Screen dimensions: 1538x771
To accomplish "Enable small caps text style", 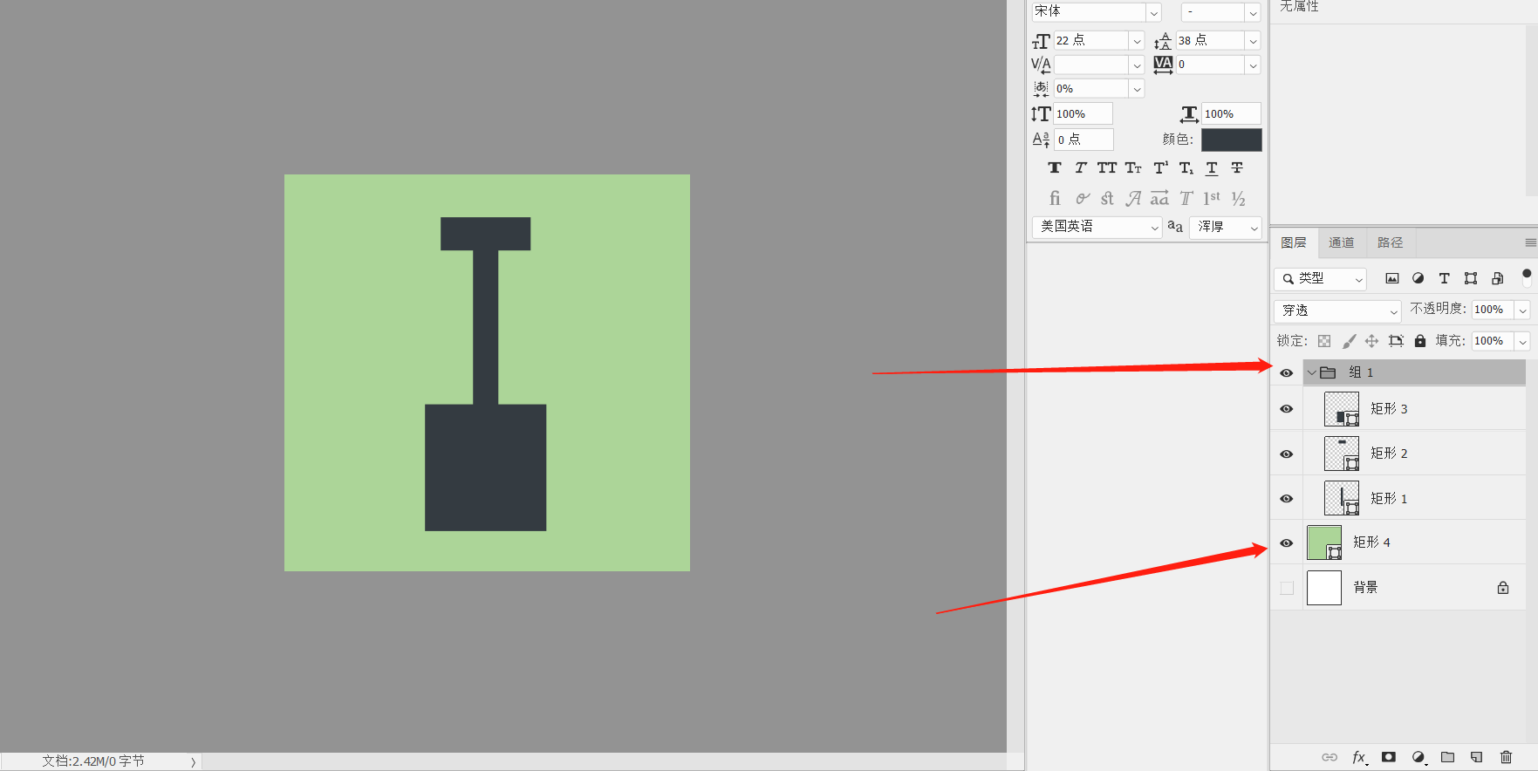I will pyautogui.click(x=1133, y=167).
